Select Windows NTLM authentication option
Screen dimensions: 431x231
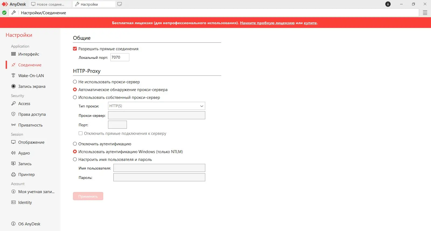coord(75,151)
